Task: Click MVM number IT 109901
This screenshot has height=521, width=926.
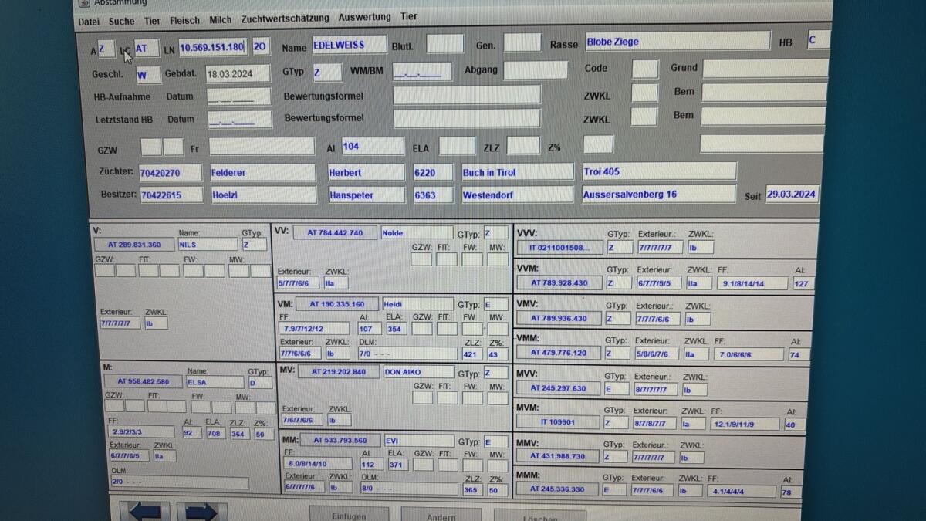Action: (559, 422)
